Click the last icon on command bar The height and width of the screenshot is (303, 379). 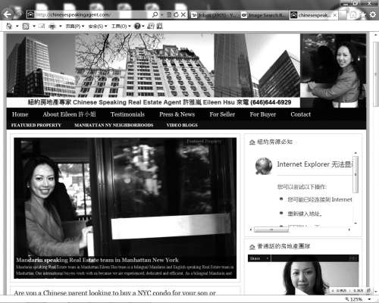point(159,26)
